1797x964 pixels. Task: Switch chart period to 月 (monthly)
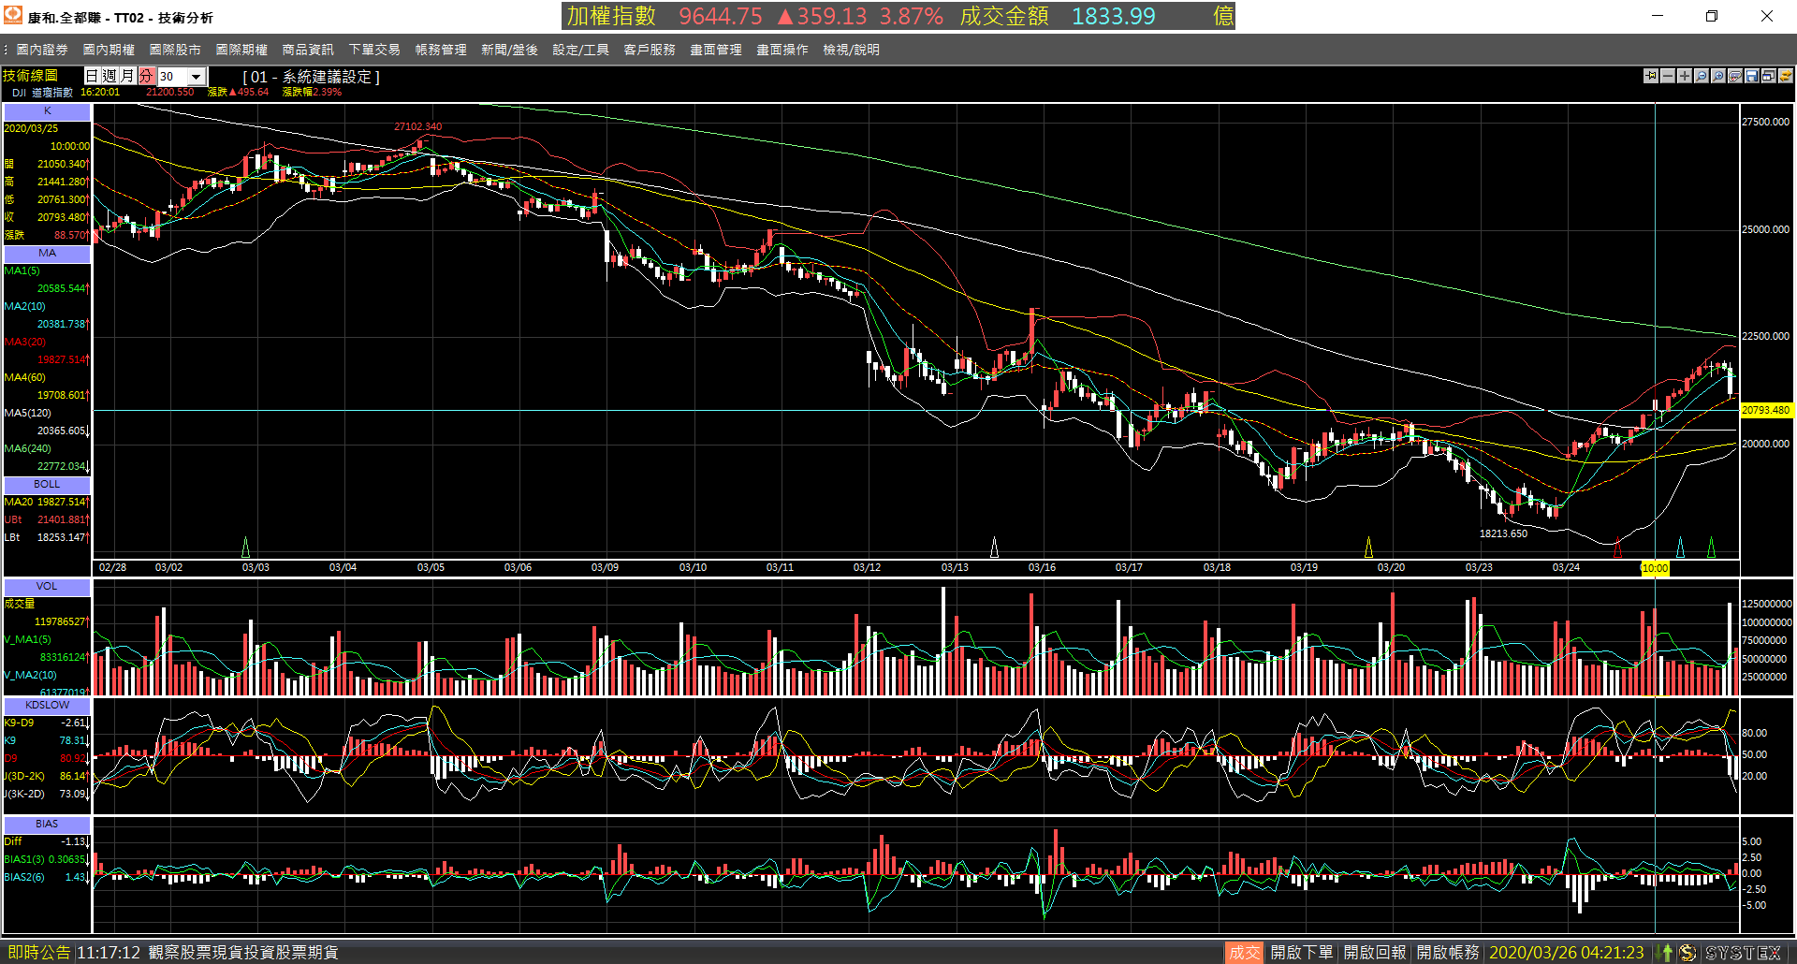[x=128, y=76]
